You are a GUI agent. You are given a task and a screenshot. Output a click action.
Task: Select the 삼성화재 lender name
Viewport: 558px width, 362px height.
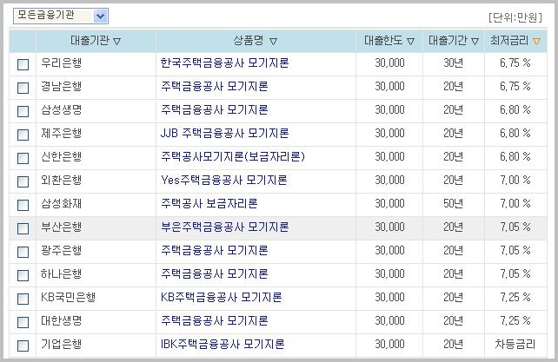click(x=61, y=204)
